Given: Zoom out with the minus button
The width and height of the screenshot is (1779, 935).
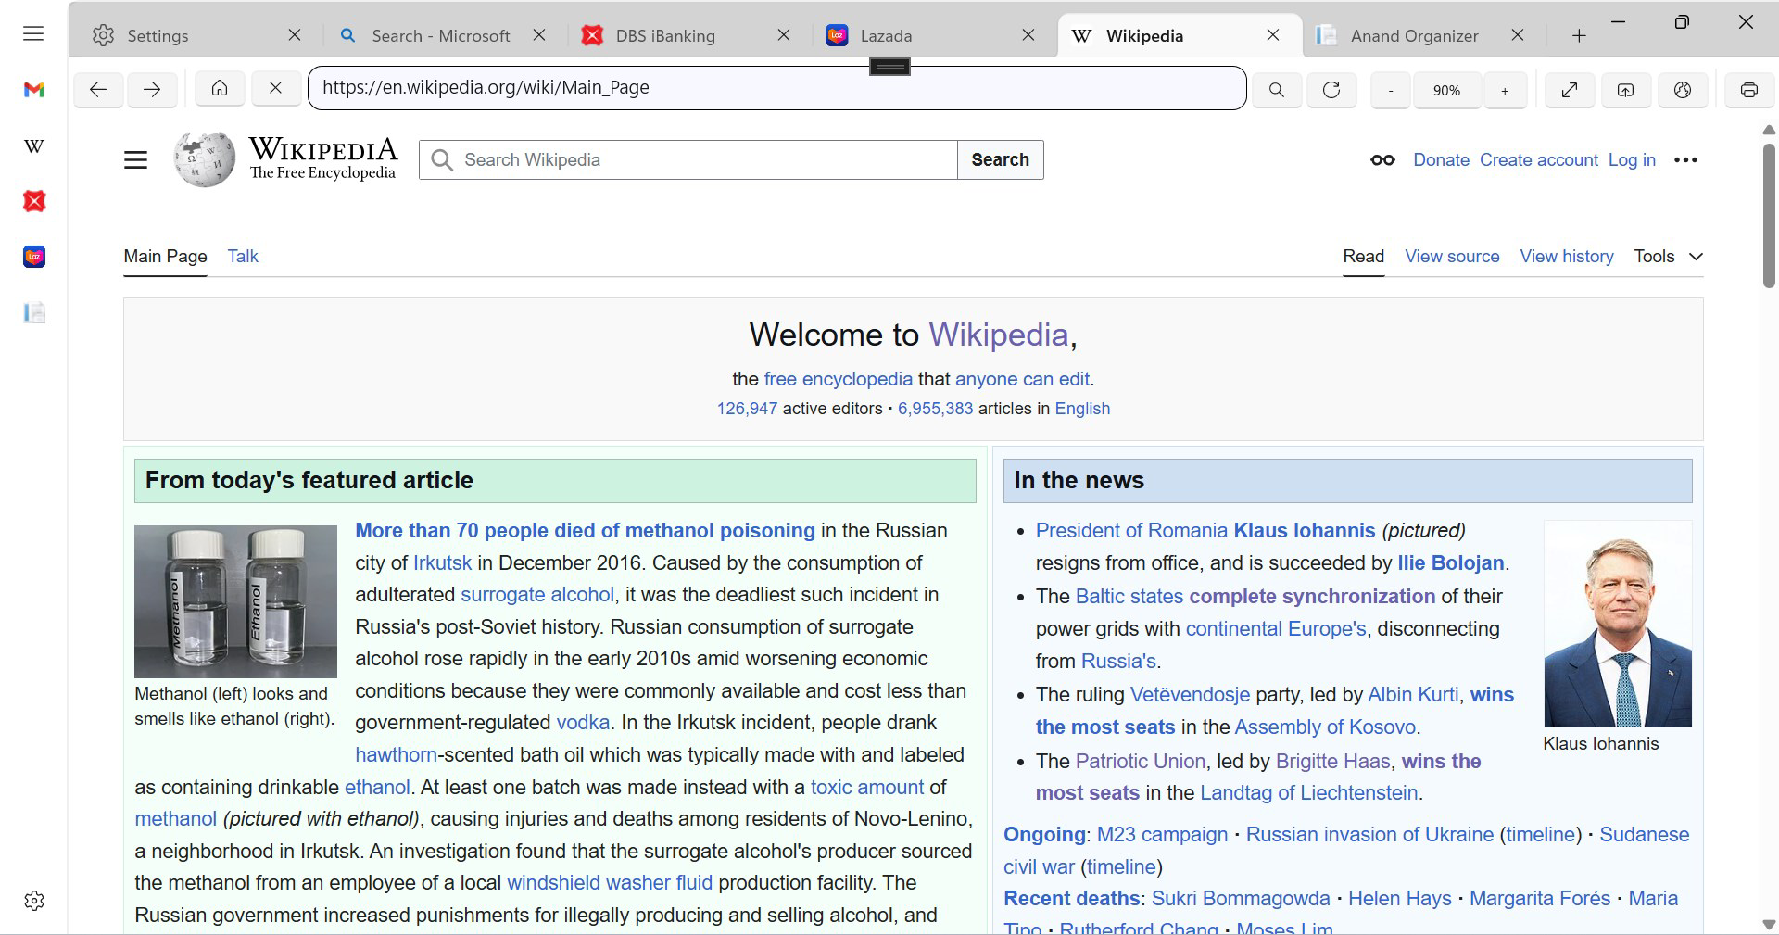Looking at the screenshot, I should point(1391,90).
